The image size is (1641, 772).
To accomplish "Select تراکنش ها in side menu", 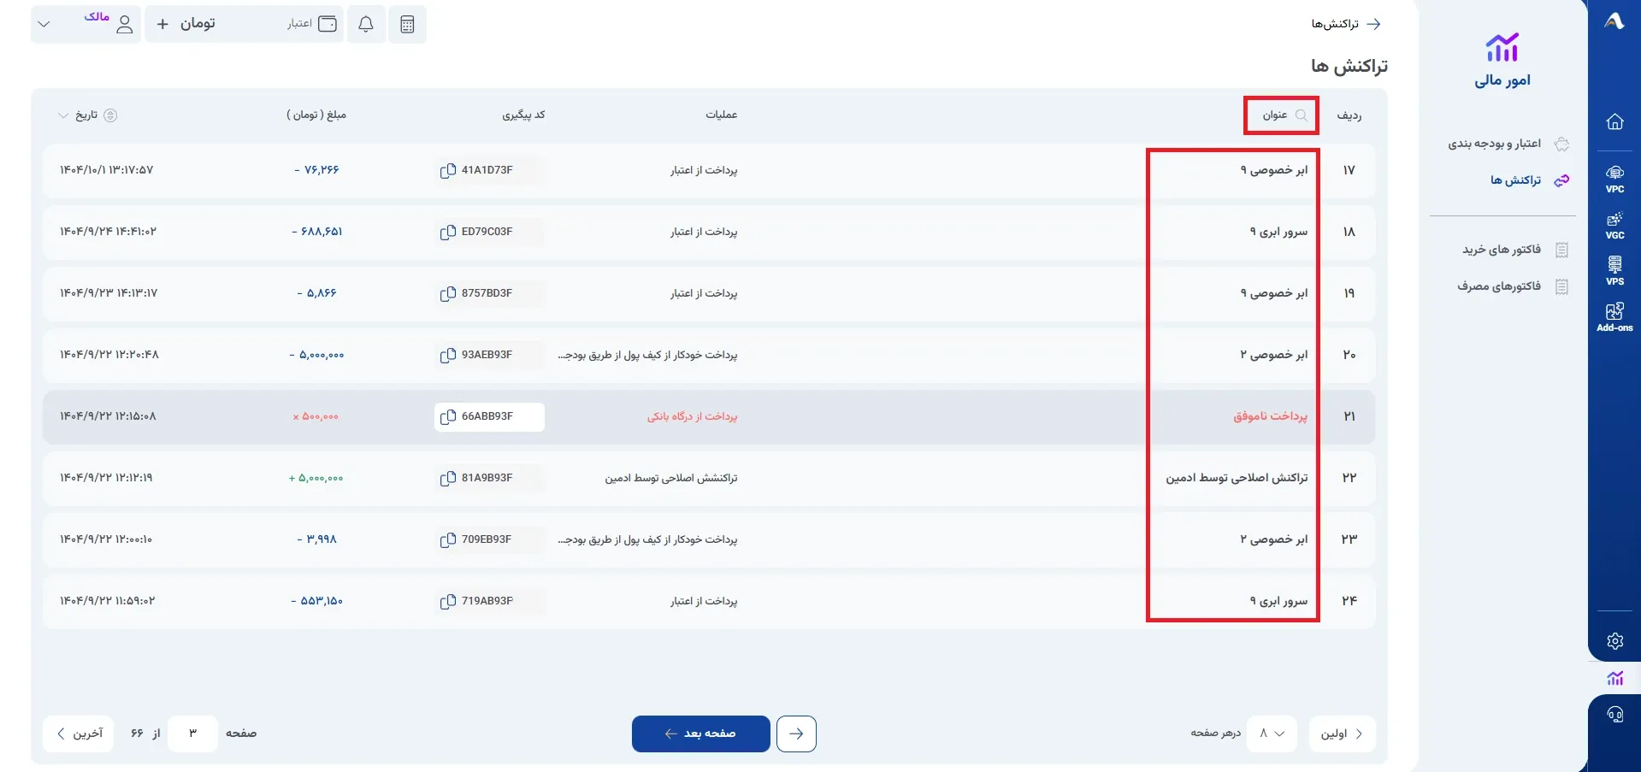I will 1529,180.
